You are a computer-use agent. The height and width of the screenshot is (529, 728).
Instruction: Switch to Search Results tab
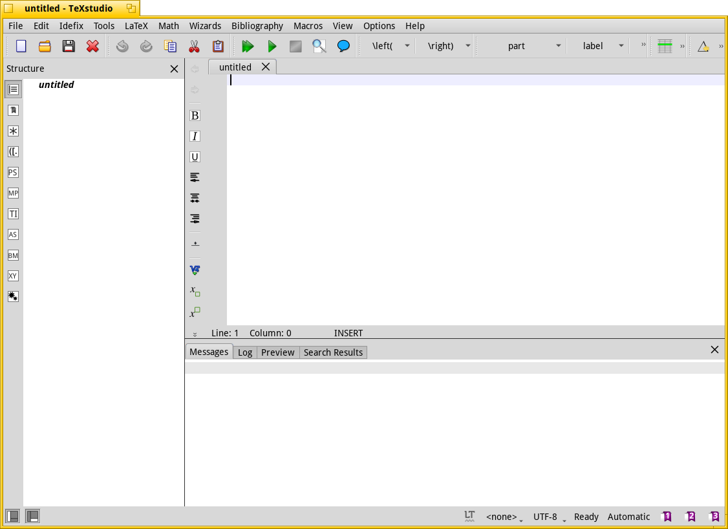click(x=333, y=352)
